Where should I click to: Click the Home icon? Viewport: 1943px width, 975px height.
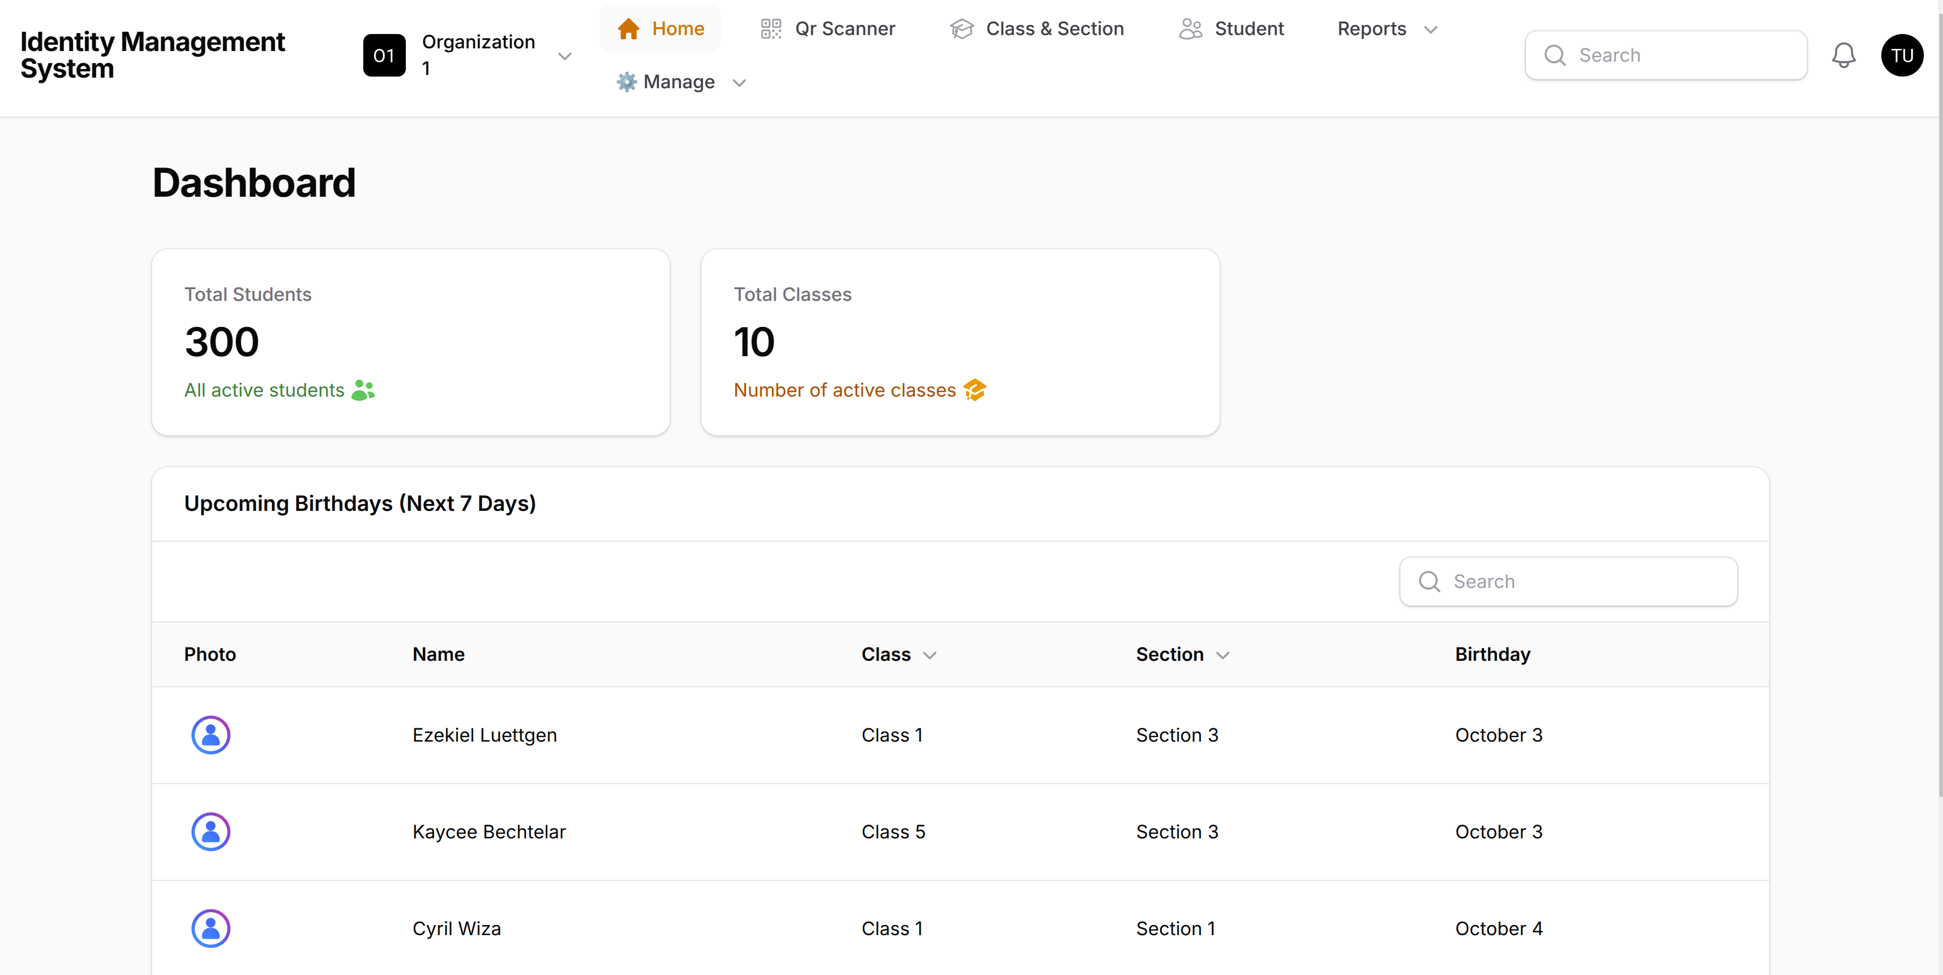628,29
